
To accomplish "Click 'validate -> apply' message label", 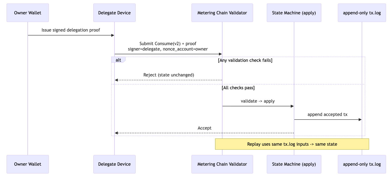I will coord(258,101).
